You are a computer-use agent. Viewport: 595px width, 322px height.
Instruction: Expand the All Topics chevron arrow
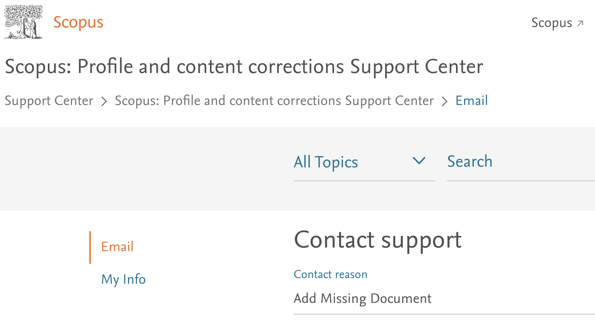click(x=419, y=161)
